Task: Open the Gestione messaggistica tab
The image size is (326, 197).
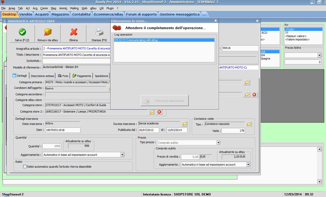Action: click(179, 14)
